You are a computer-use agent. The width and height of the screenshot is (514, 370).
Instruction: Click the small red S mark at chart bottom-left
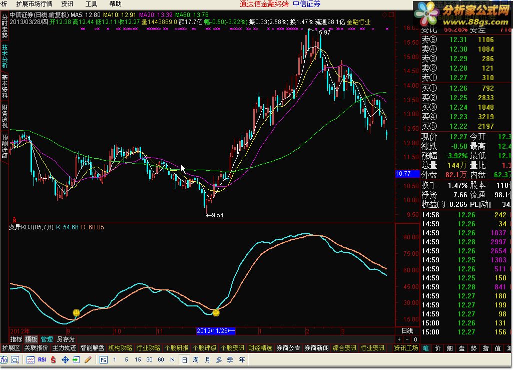[14, 219]
